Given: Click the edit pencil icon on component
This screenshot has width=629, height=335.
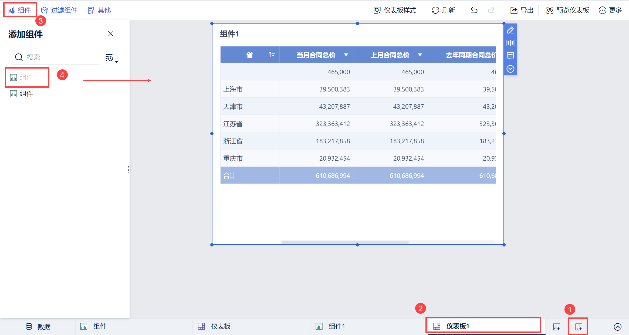Looking at the screenshot, I should 510,30.
